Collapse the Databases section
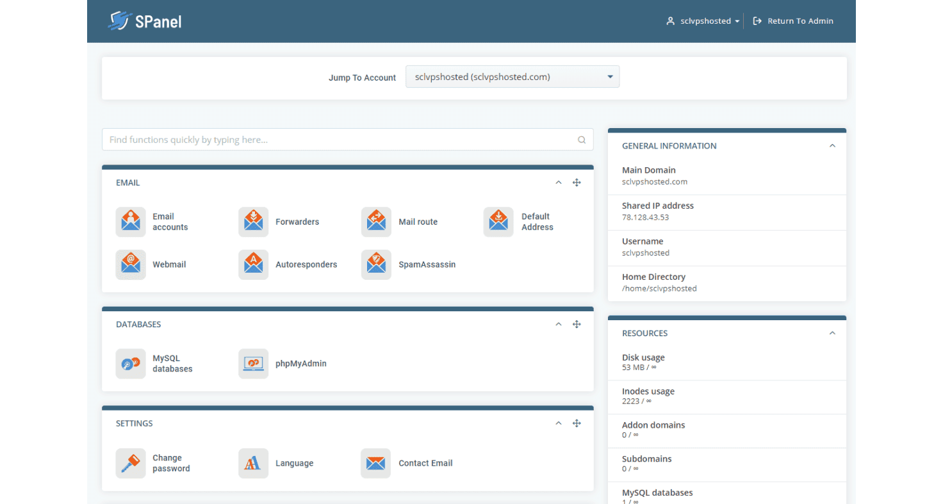This screenshot has height=504, width=943. 559,324
